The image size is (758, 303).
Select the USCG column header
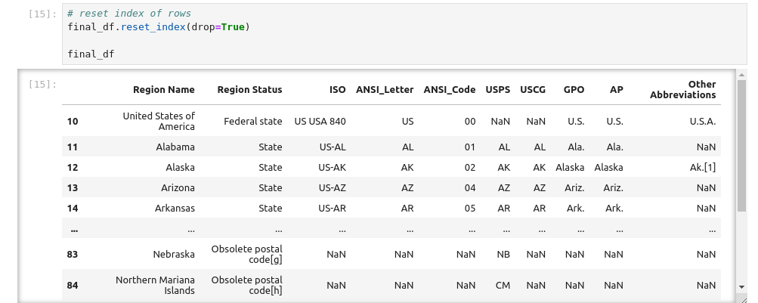point(533,90)
